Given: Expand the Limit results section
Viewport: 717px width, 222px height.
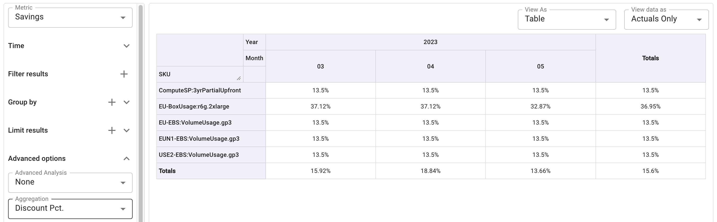Looking at the screenshot, I should [x=127, y=130].
